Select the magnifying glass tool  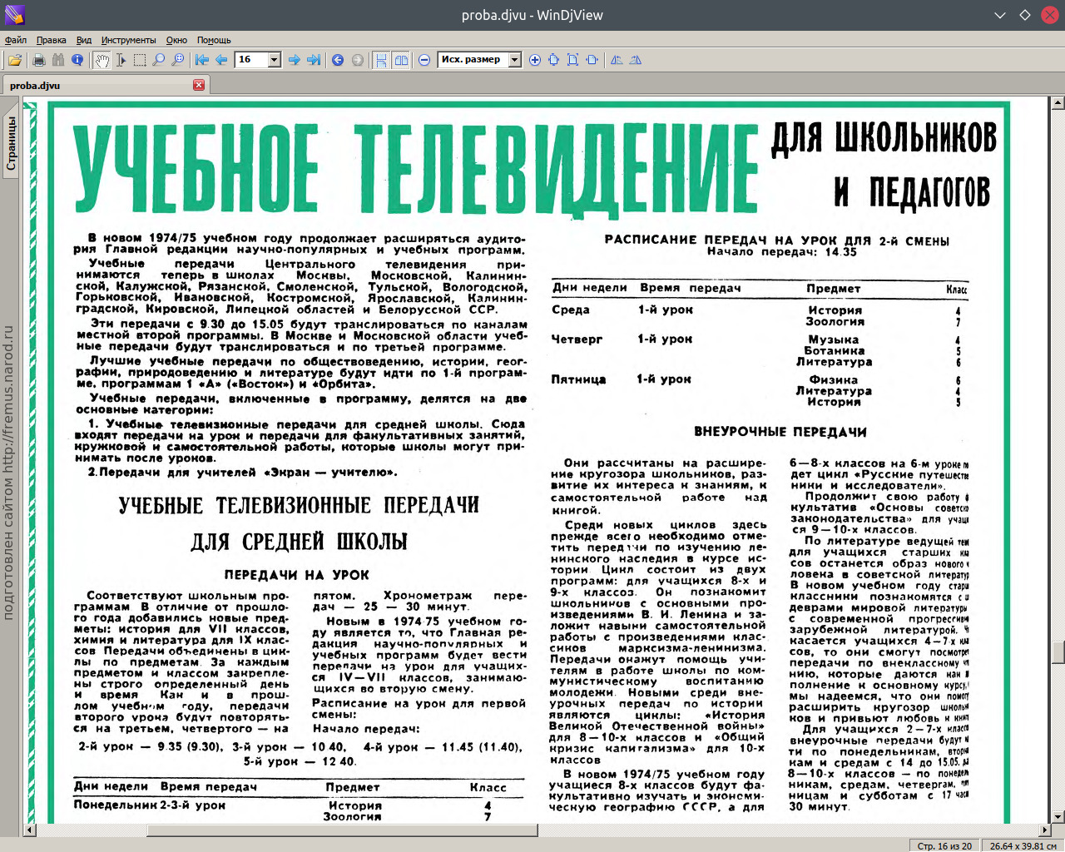[x=159, y=60]
